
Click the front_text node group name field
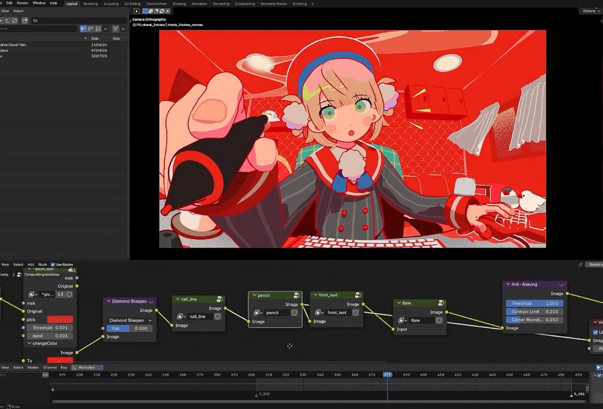pos(336,313)
